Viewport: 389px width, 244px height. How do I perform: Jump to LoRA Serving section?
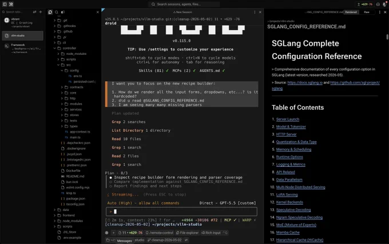pyautogui.click(x=287, y=195)
